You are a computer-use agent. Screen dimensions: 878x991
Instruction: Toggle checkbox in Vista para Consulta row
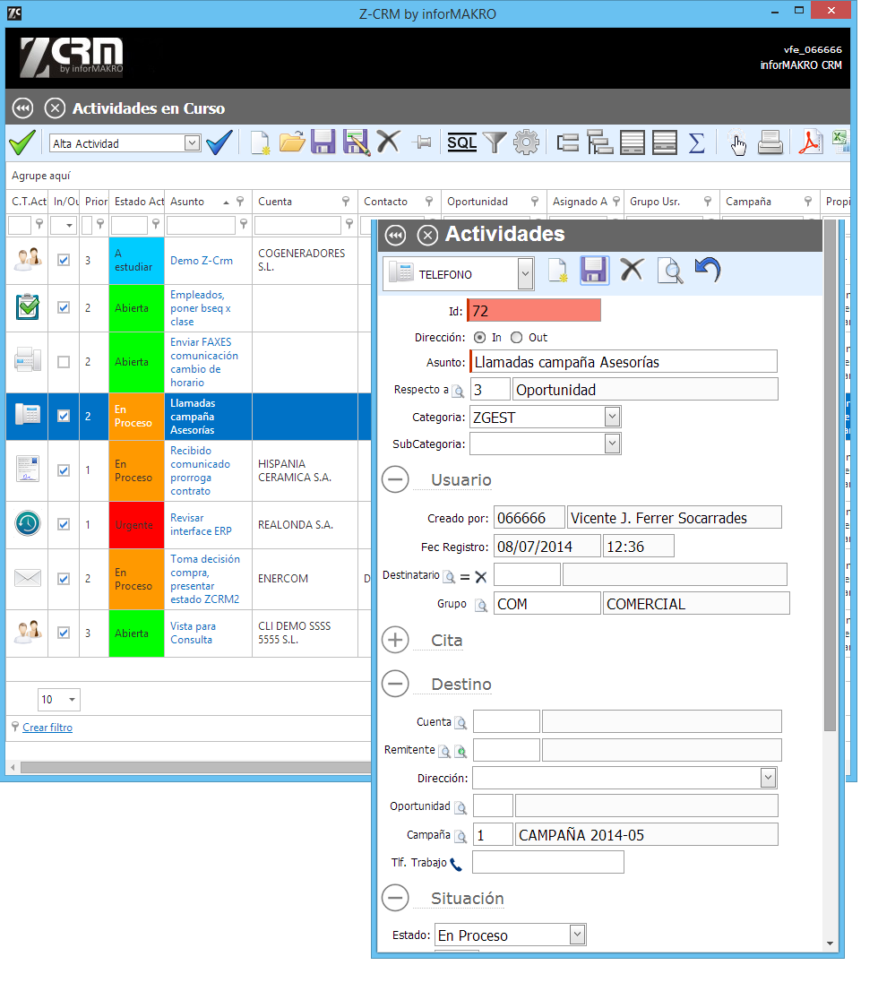(64, 632)
